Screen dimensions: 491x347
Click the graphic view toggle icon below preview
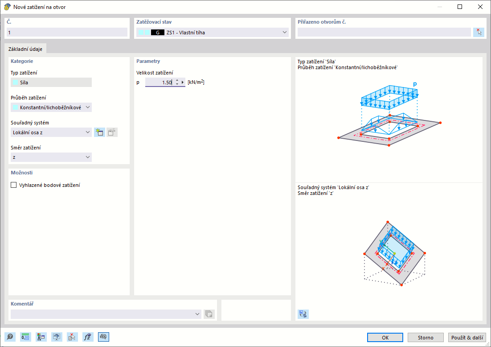(x=303, y=314)
